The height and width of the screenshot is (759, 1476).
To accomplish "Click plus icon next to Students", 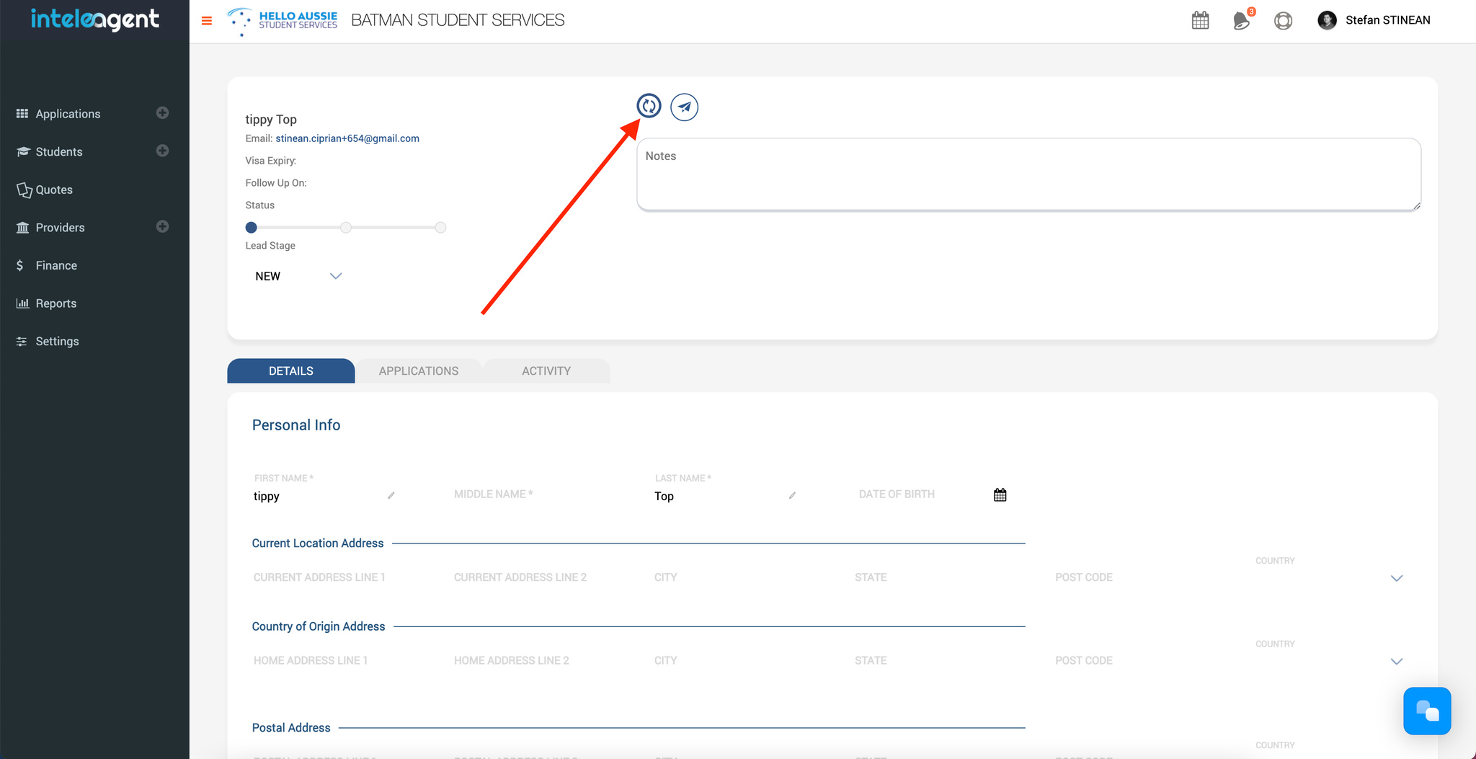I will 163,151.
